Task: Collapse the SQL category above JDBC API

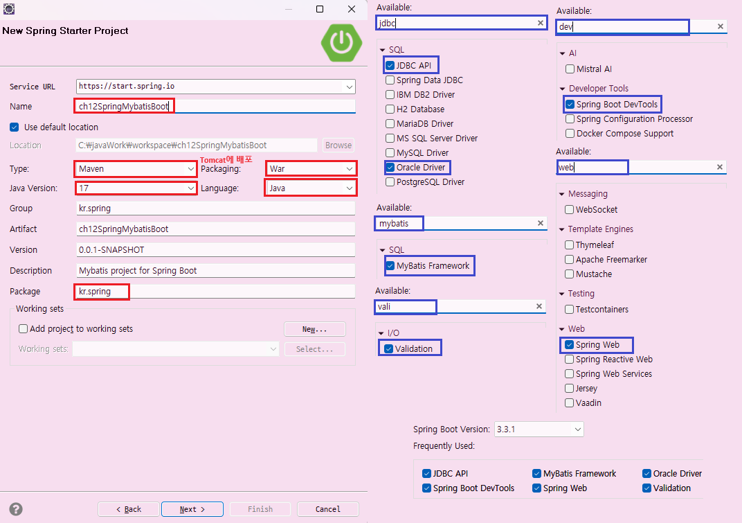Action: tap(382, 50)
